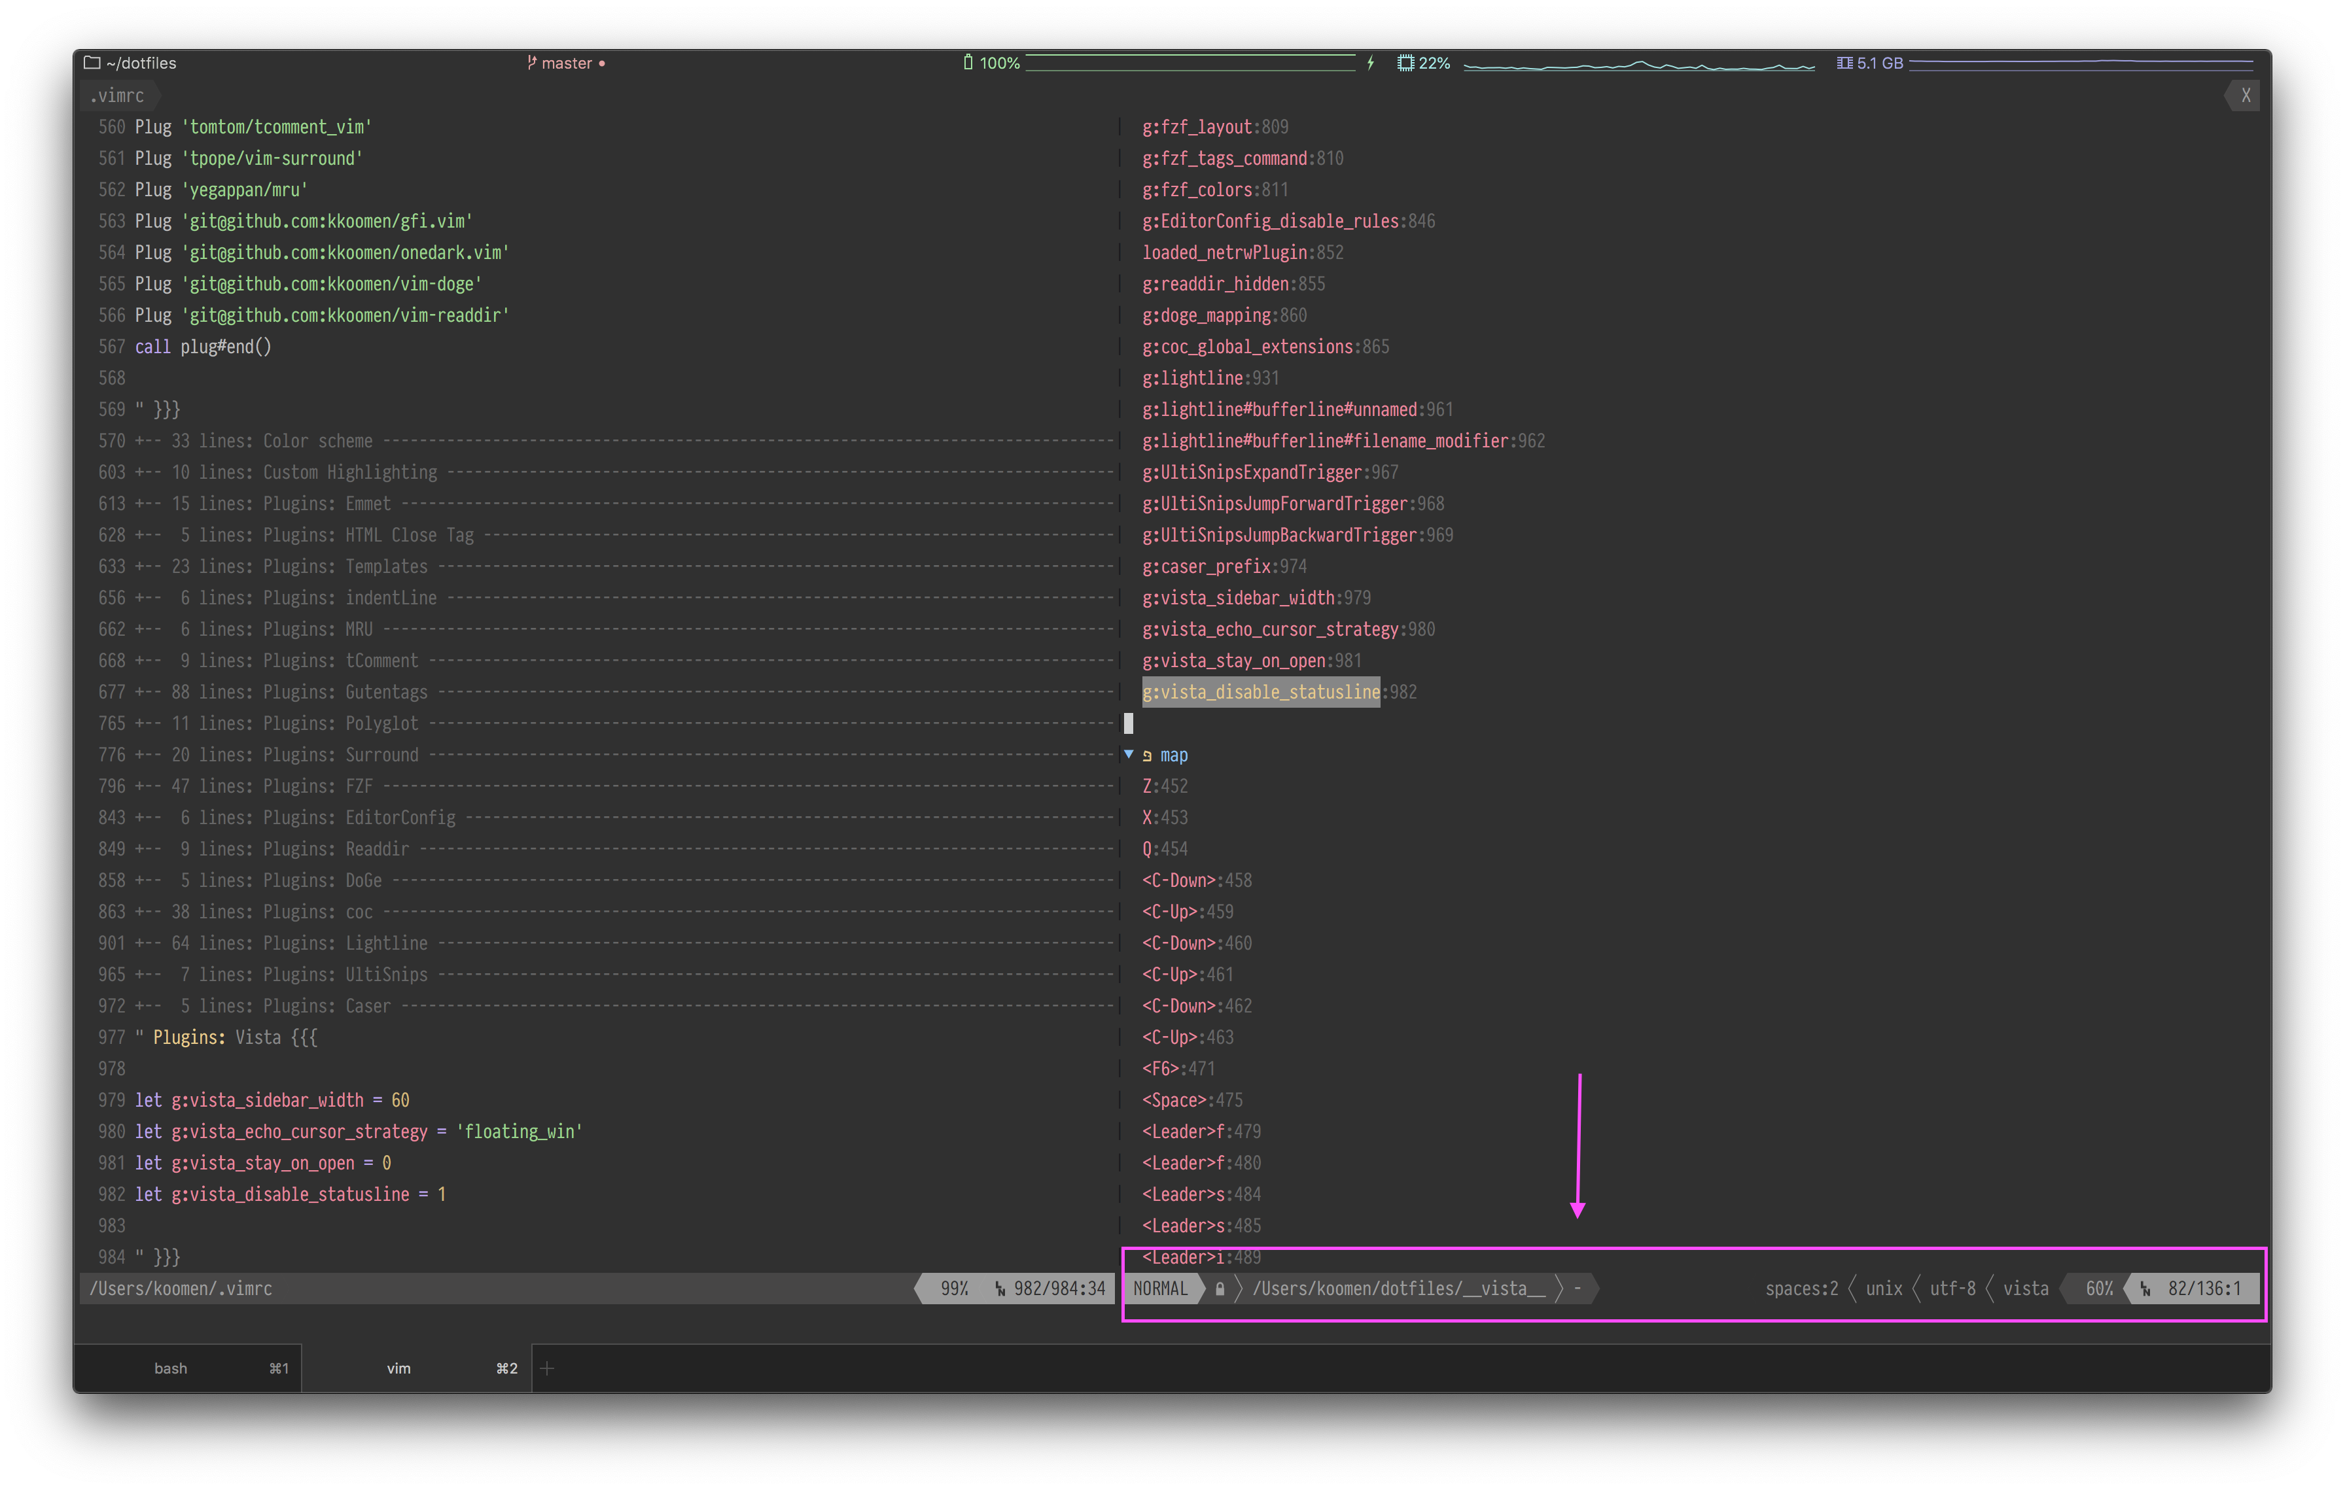
Task: Click the battery icon showing 100%
Action: pos(968,62)
